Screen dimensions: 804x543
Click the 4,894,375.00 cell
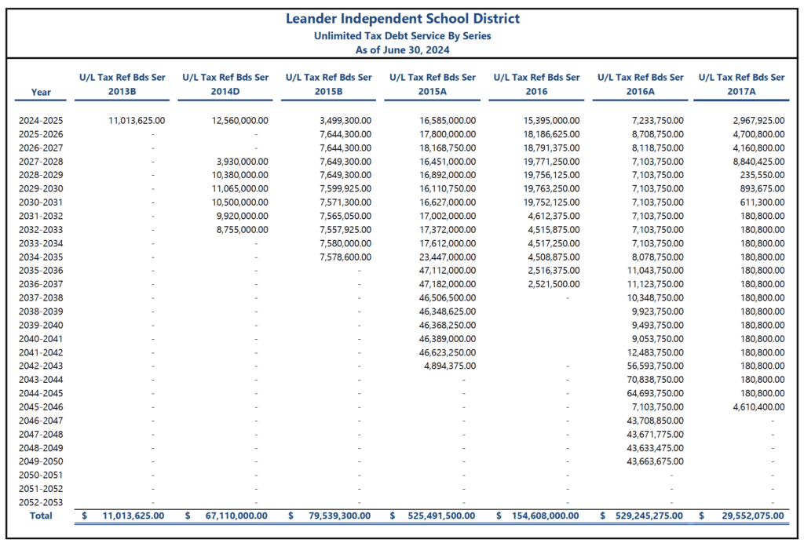[450, 366]
